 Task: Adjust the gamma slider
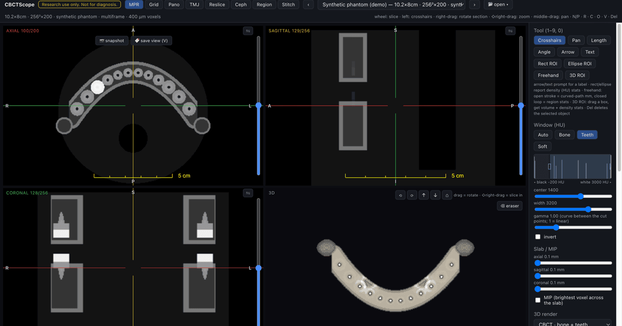(573, 227)
